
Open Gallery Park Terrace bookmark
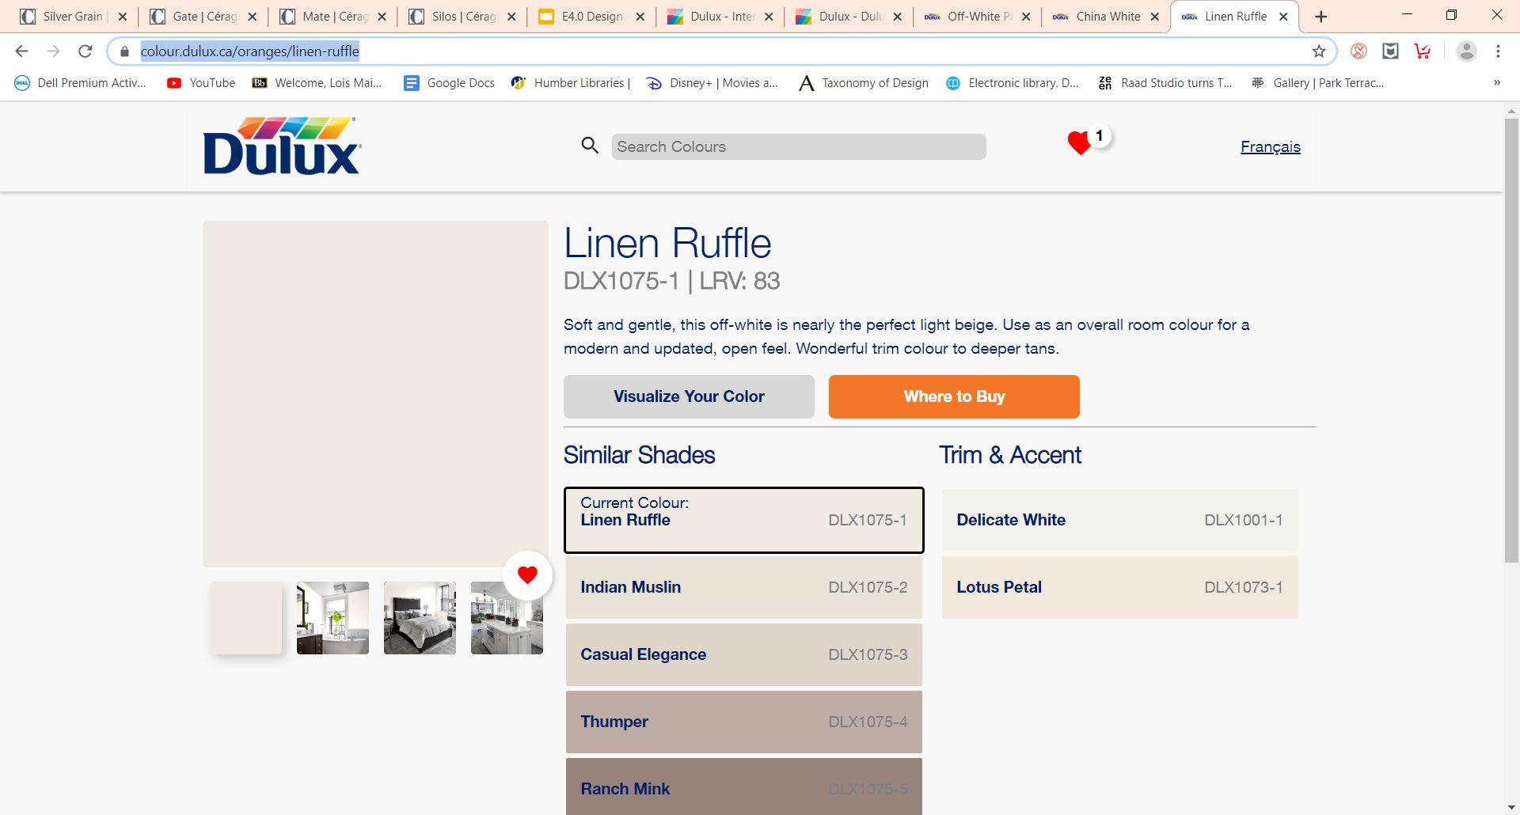click(x=1317, y=82)
